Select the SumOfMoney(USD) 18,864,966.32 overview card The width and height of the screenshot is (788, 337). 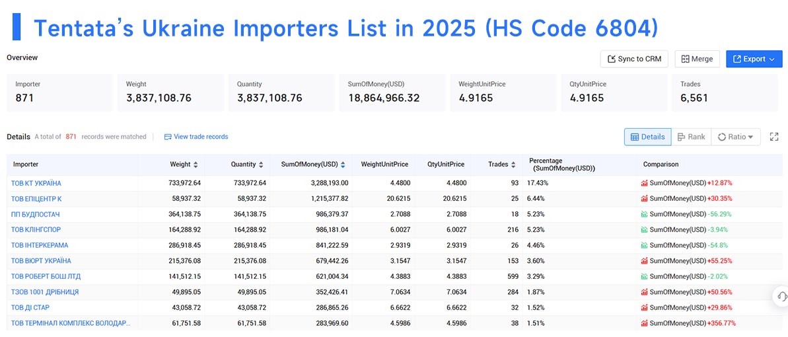[392, 93]
